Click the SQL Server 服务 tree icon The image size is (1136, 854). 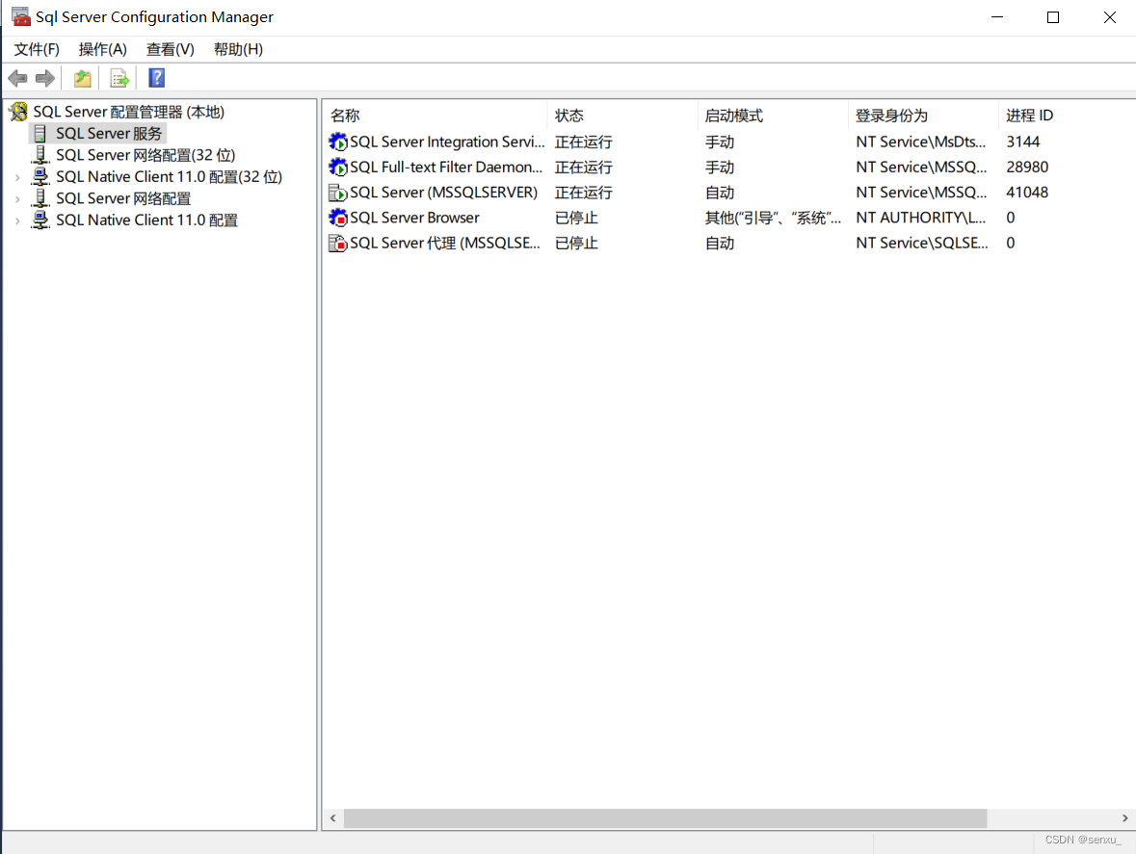(40, 133)
